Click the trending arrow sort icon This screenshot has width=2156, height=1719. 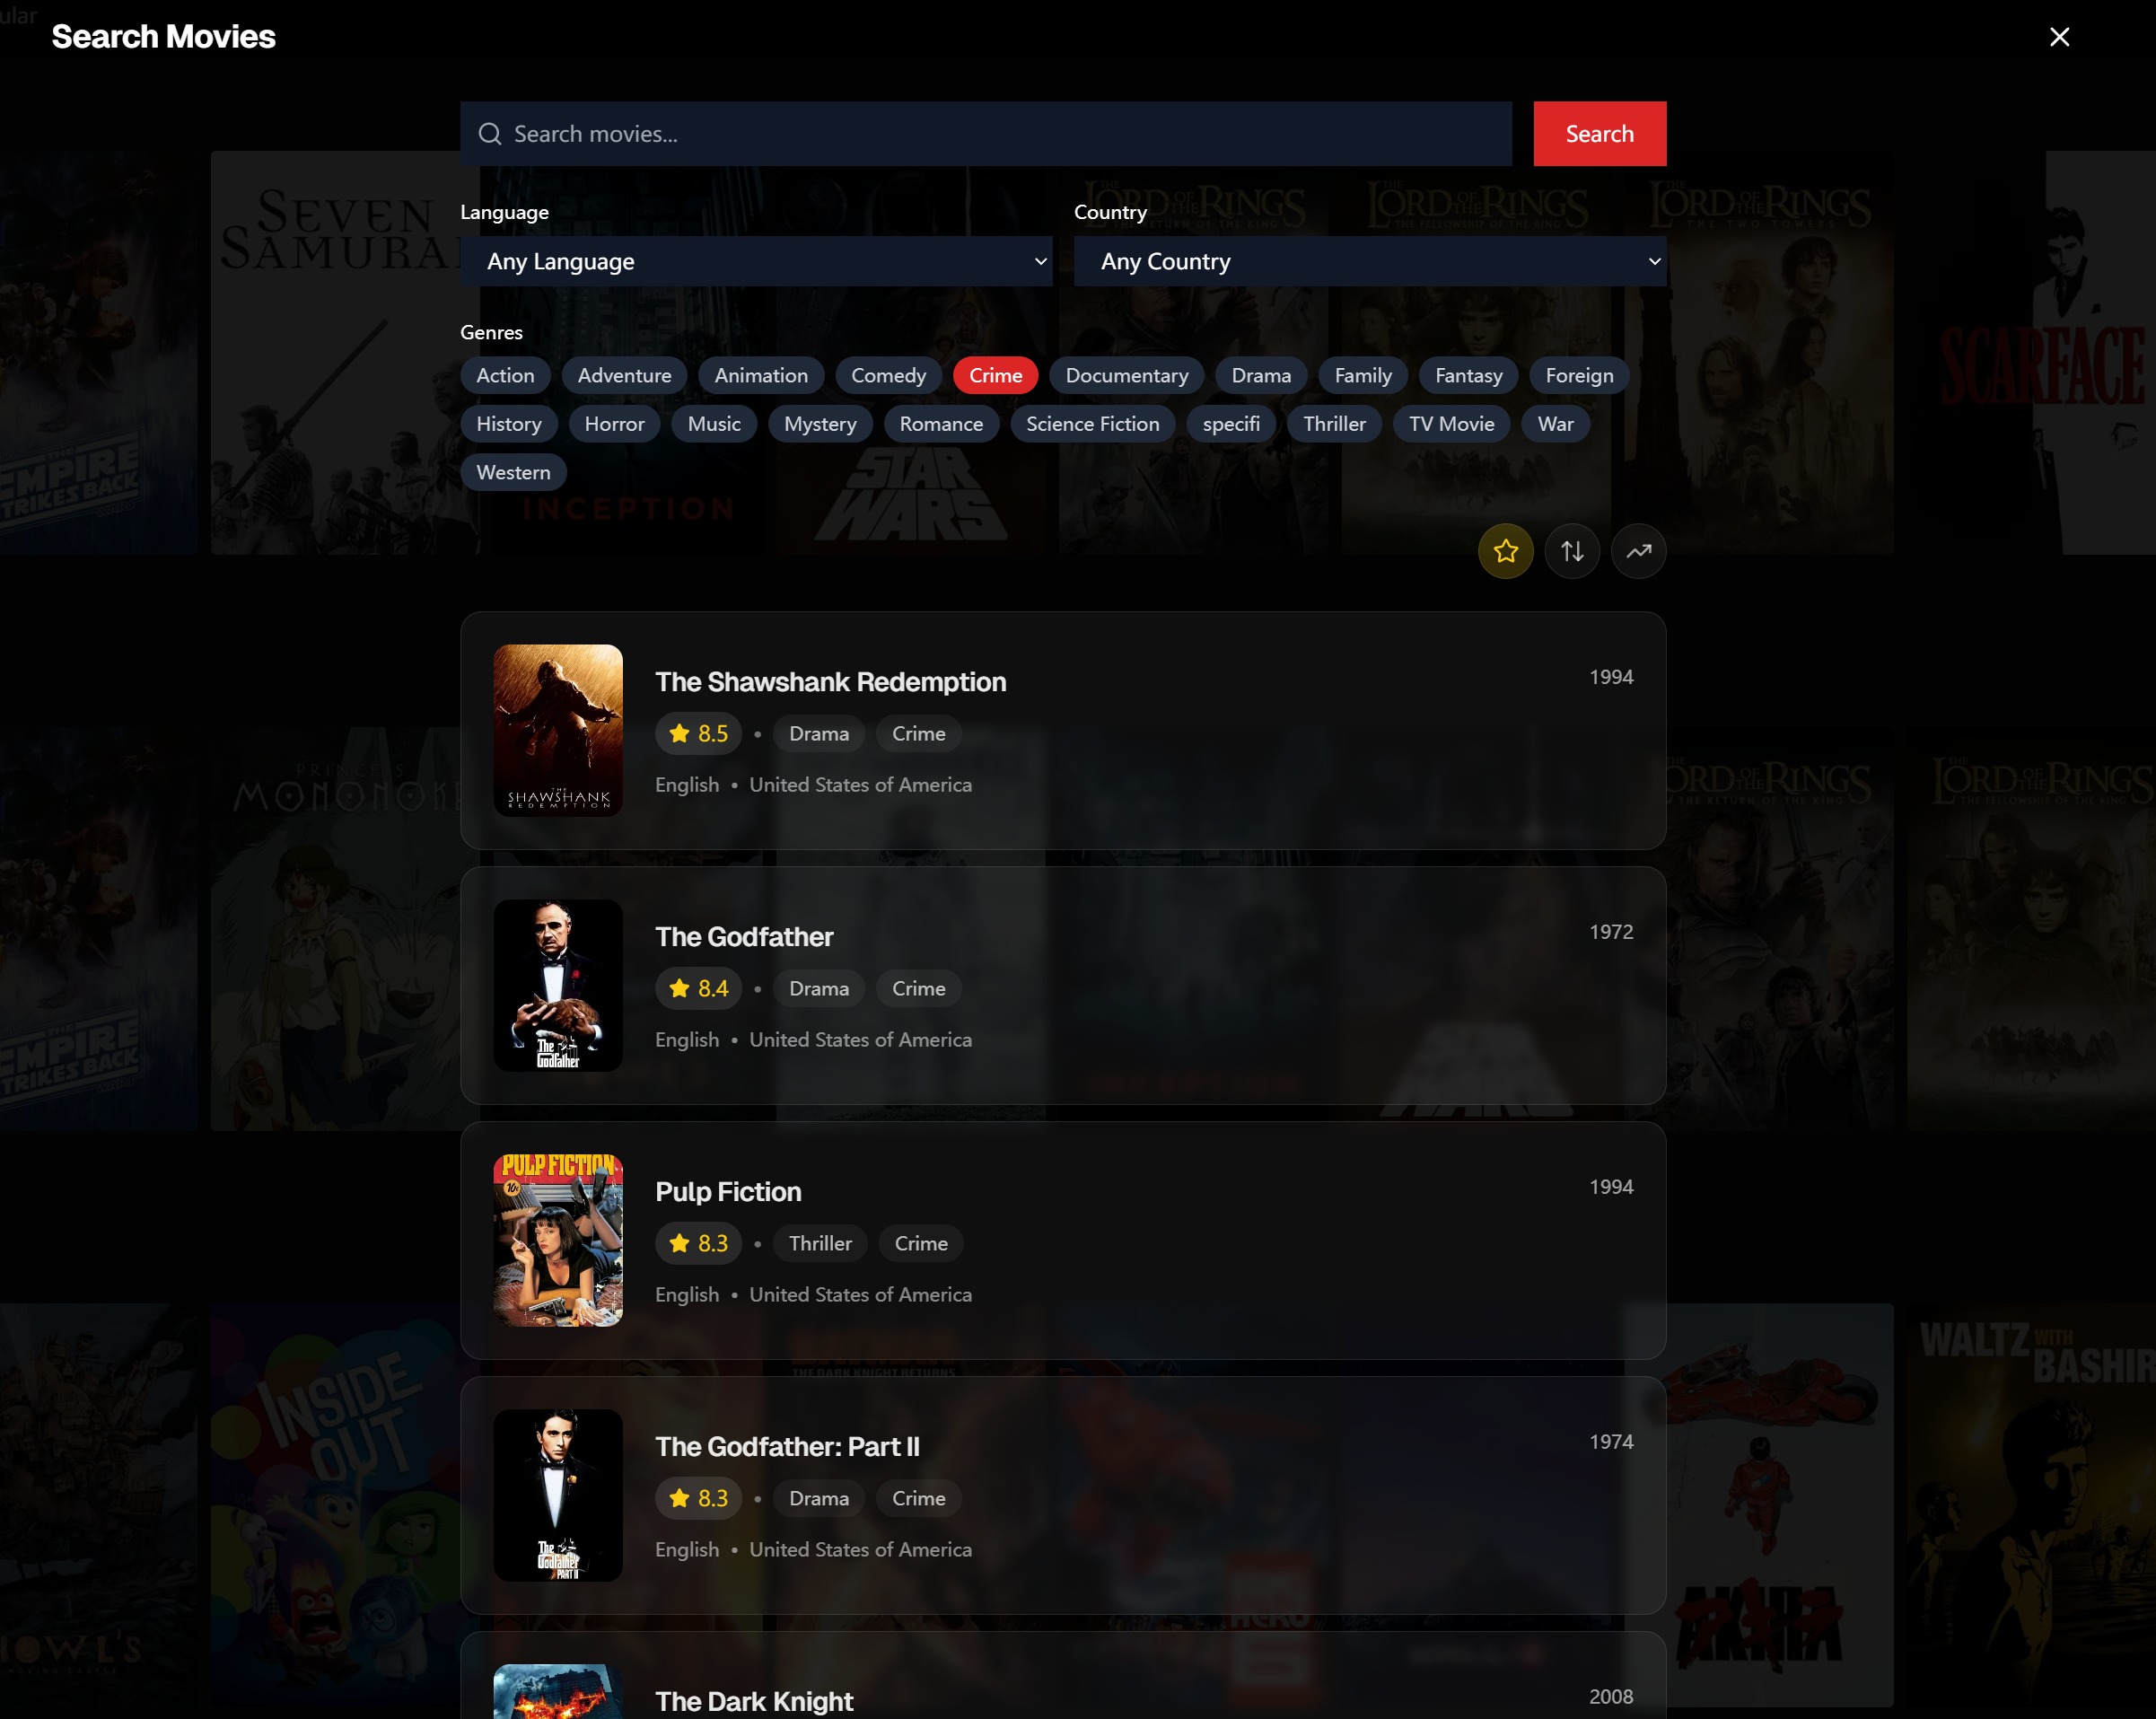click(1639, 551)
